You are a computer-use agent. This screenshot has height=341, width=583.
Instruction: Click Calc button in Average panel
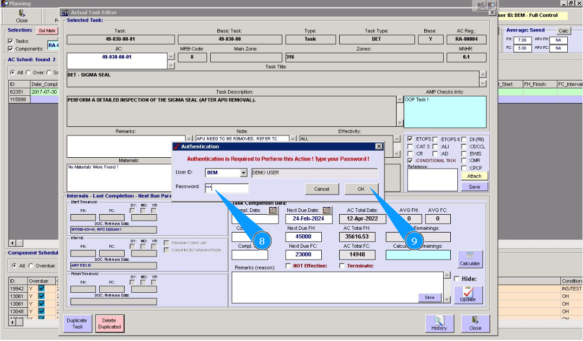[x=563, y=31]
